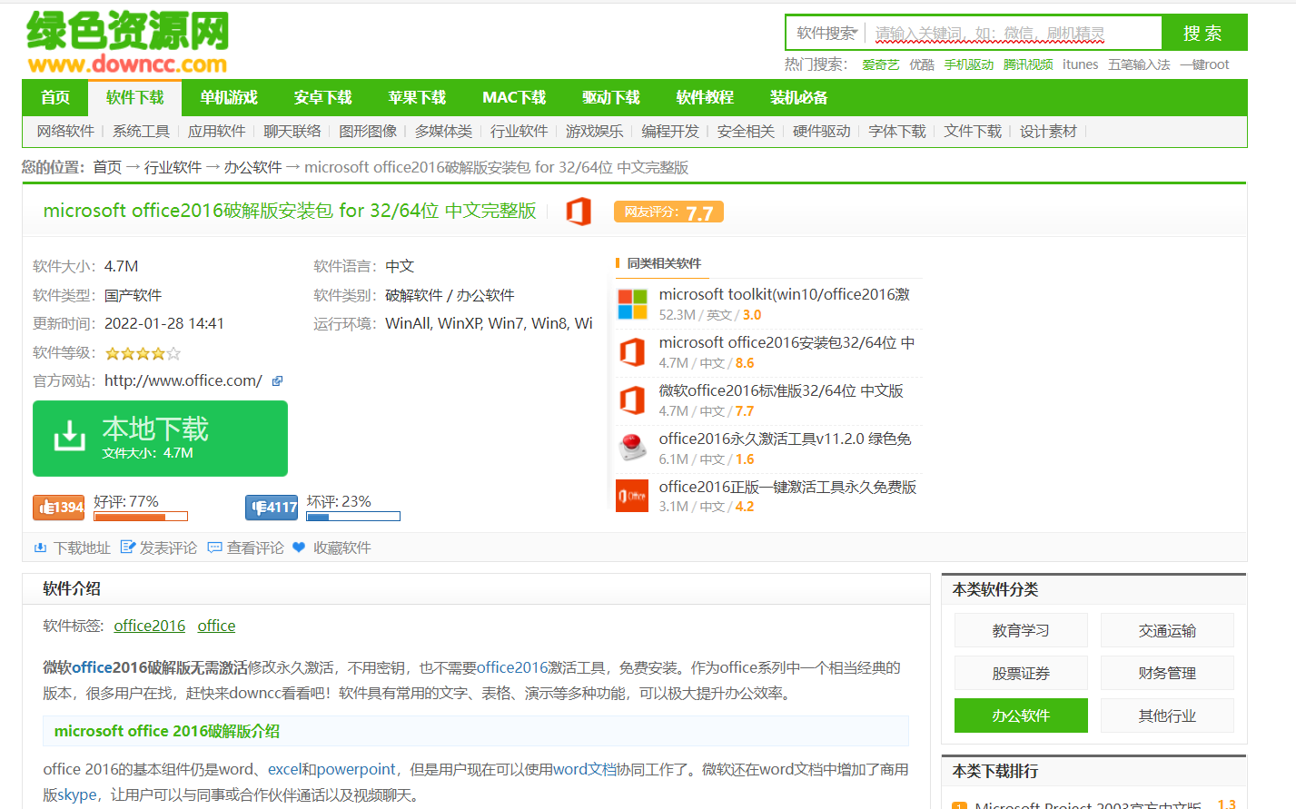Click related title office2016永久激活工具v11.2.0
The width and height of the screenshot is (1296, 809).
[x=785, y=439]
